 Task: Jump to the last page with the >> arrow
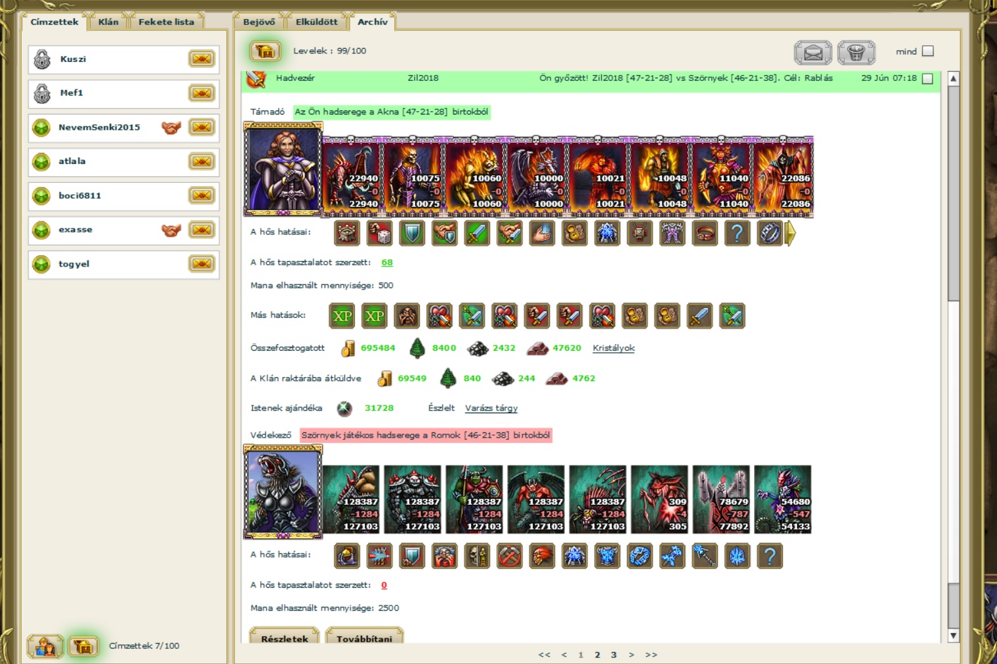pos(651,655)
